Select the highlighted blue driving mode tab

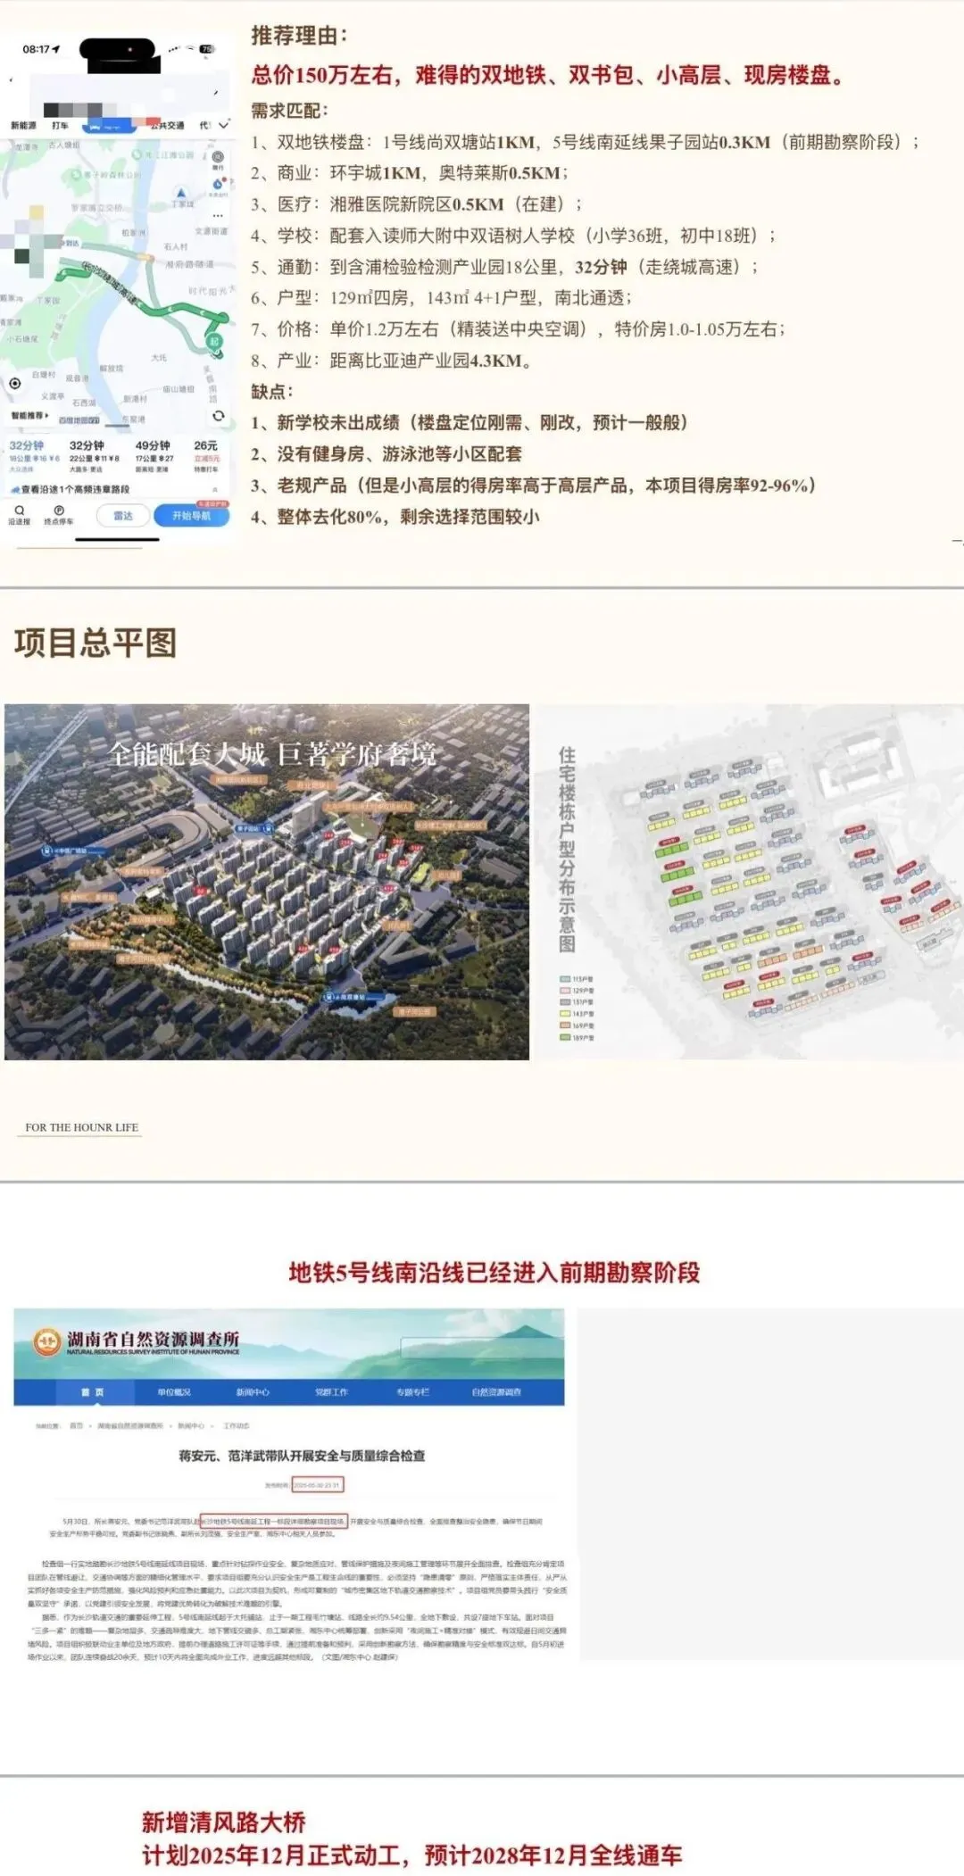[x=111, y=128]
